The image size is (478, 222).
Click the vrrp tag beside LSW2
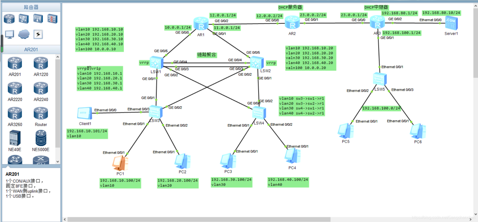click(x=271, y=63)
